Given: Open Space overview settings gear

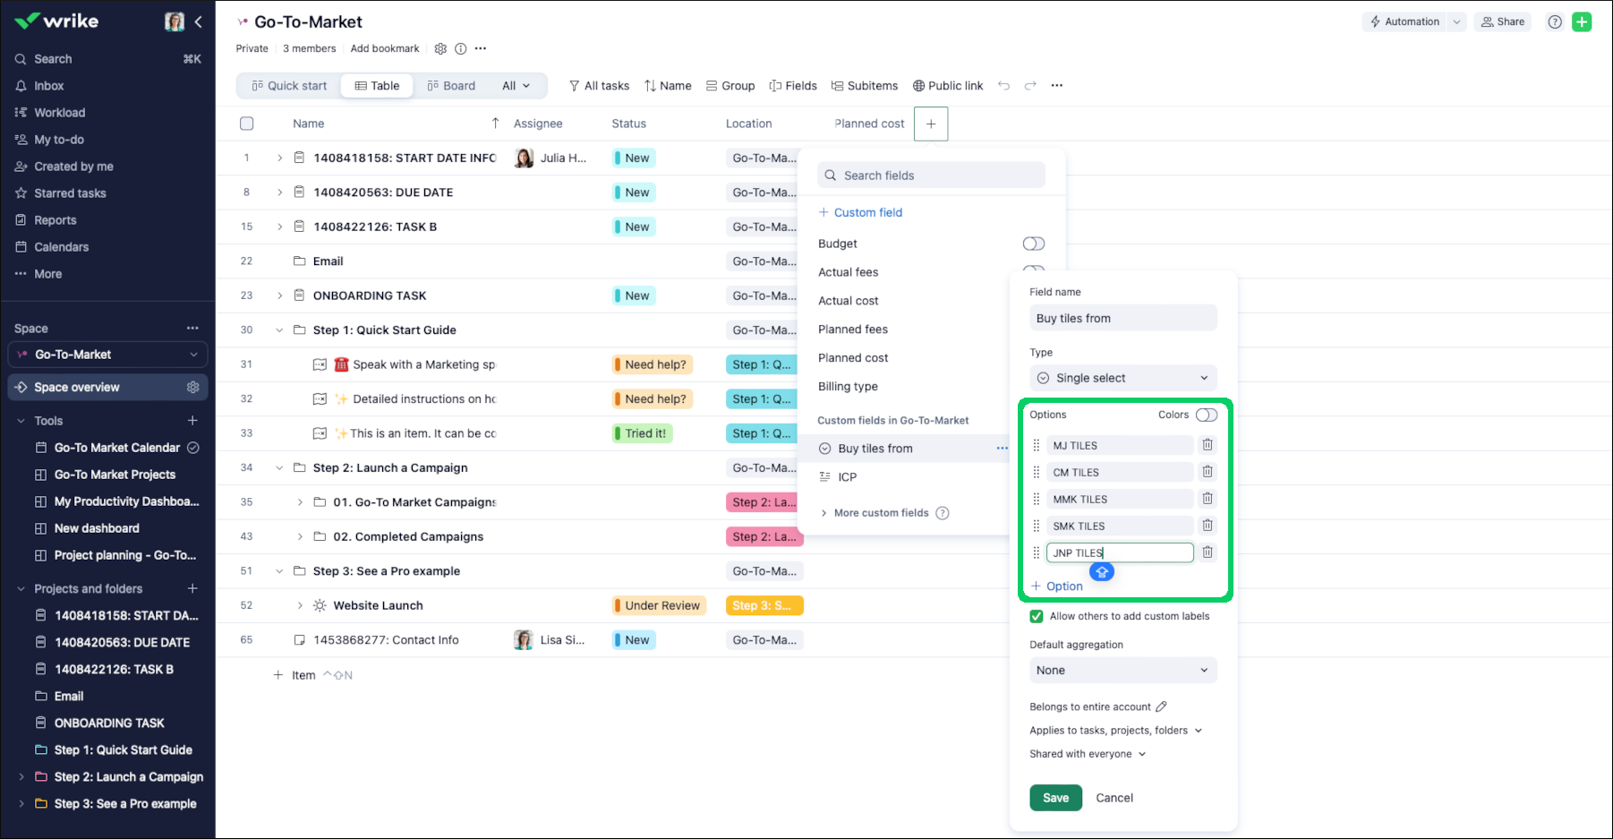Looking at the screenshot, I should 192,388.
